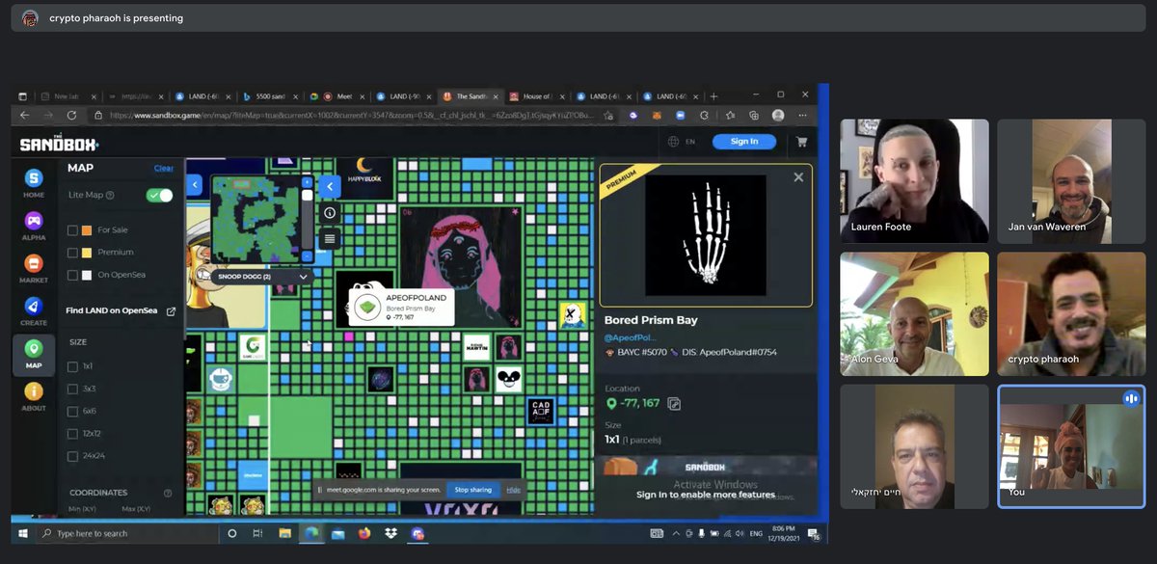Open File Explorer in the taskbar
Image resolution: width=1157 pixels, height=564 pixels.
(284, 533)
